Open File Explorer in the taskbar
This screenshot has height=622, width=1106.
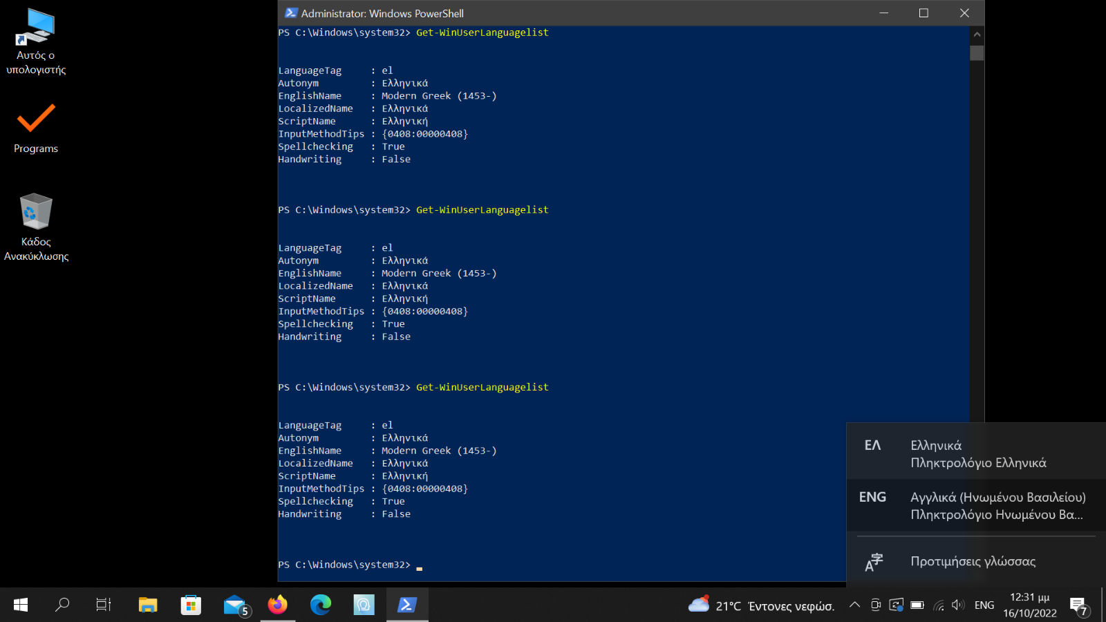tap(148, 605)
